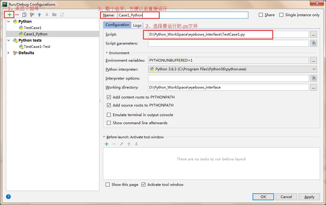Open the Edit Defaults wrench icon
The width and height of the screenshot is (326, 205).
[x=32, y=15]
